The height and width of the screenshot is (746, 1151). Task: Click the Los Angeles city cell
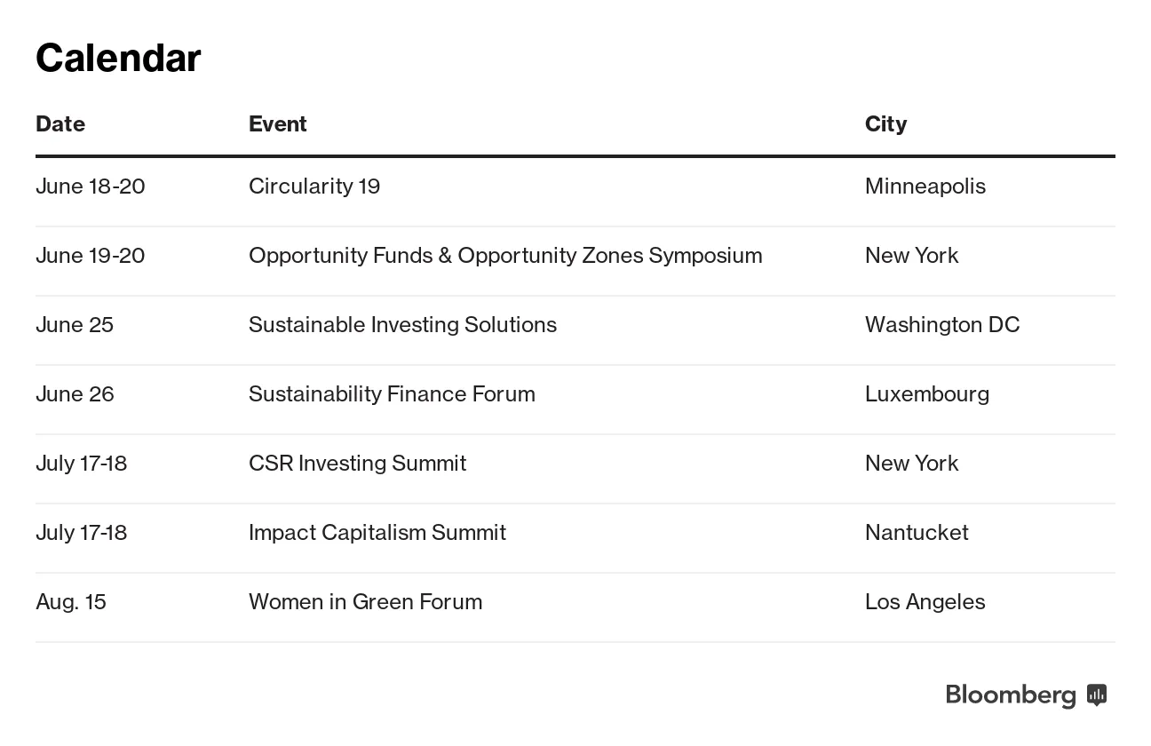click(x=925, y=601)
